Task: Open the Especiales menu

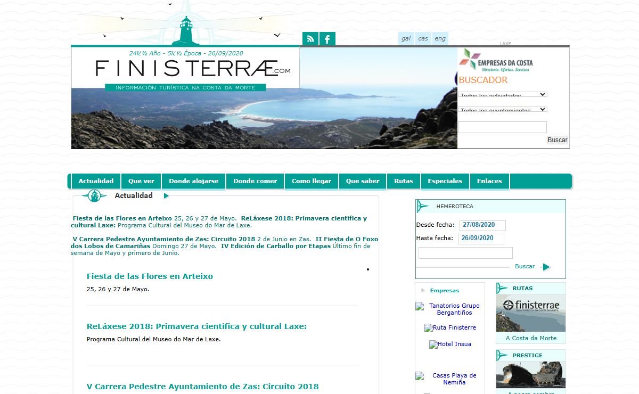Action: [x=445, y=181]
